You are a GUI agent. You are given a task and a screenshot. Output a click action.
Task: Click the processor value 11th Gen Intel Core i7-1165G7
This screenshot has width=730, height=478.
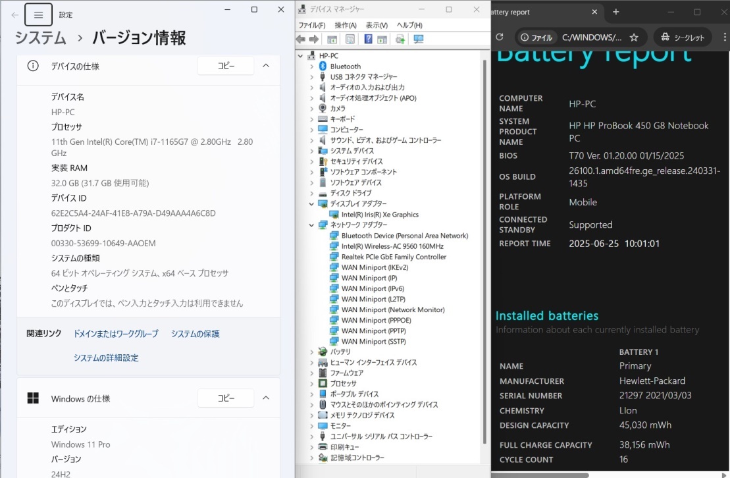click(152, 147)
